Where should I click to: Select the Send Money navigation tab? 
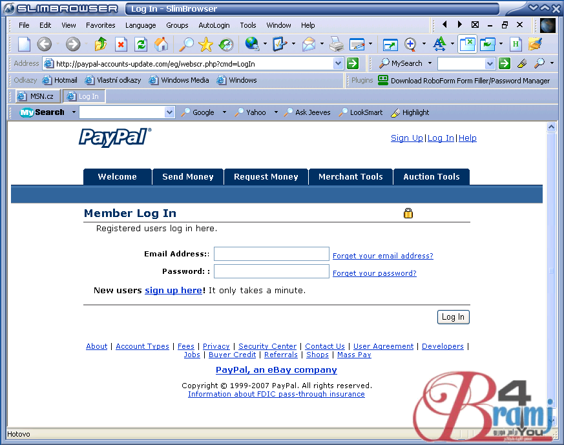(187, 177)
